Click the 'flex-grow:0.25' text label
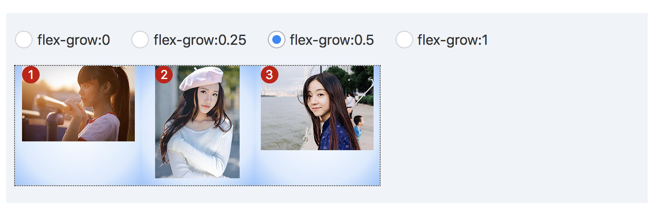The image size is (667, 209). click(x=200, y=40)
